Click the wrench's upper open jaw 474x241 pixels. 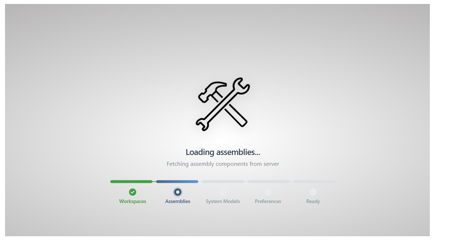coord(241,86)
